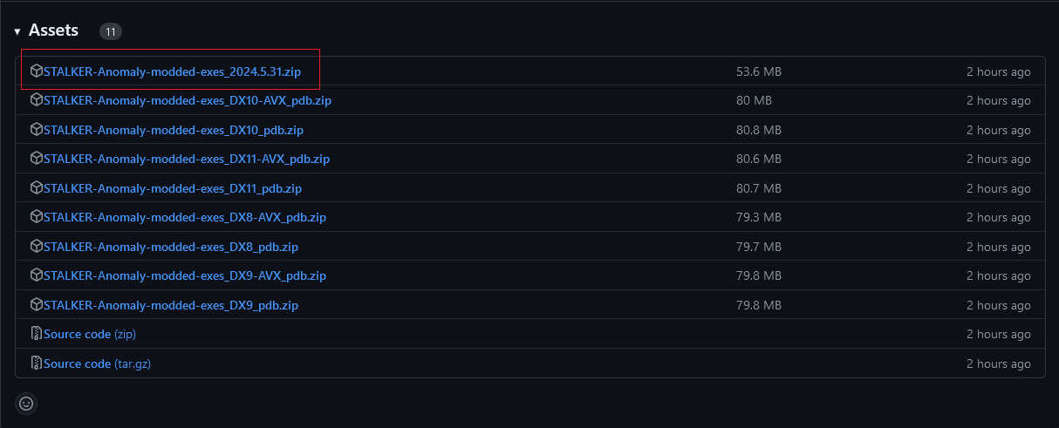Click the Assets heading text
Screen dimensions: 1059x428
click(x=53, y=31)
